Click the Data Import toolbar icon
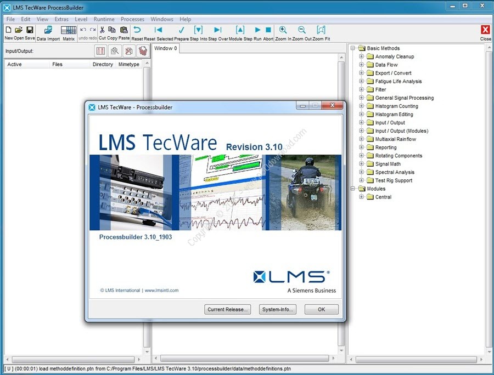The height and width of the screenshot is (375, 494). pyautogui.click(x=48, y=30)
